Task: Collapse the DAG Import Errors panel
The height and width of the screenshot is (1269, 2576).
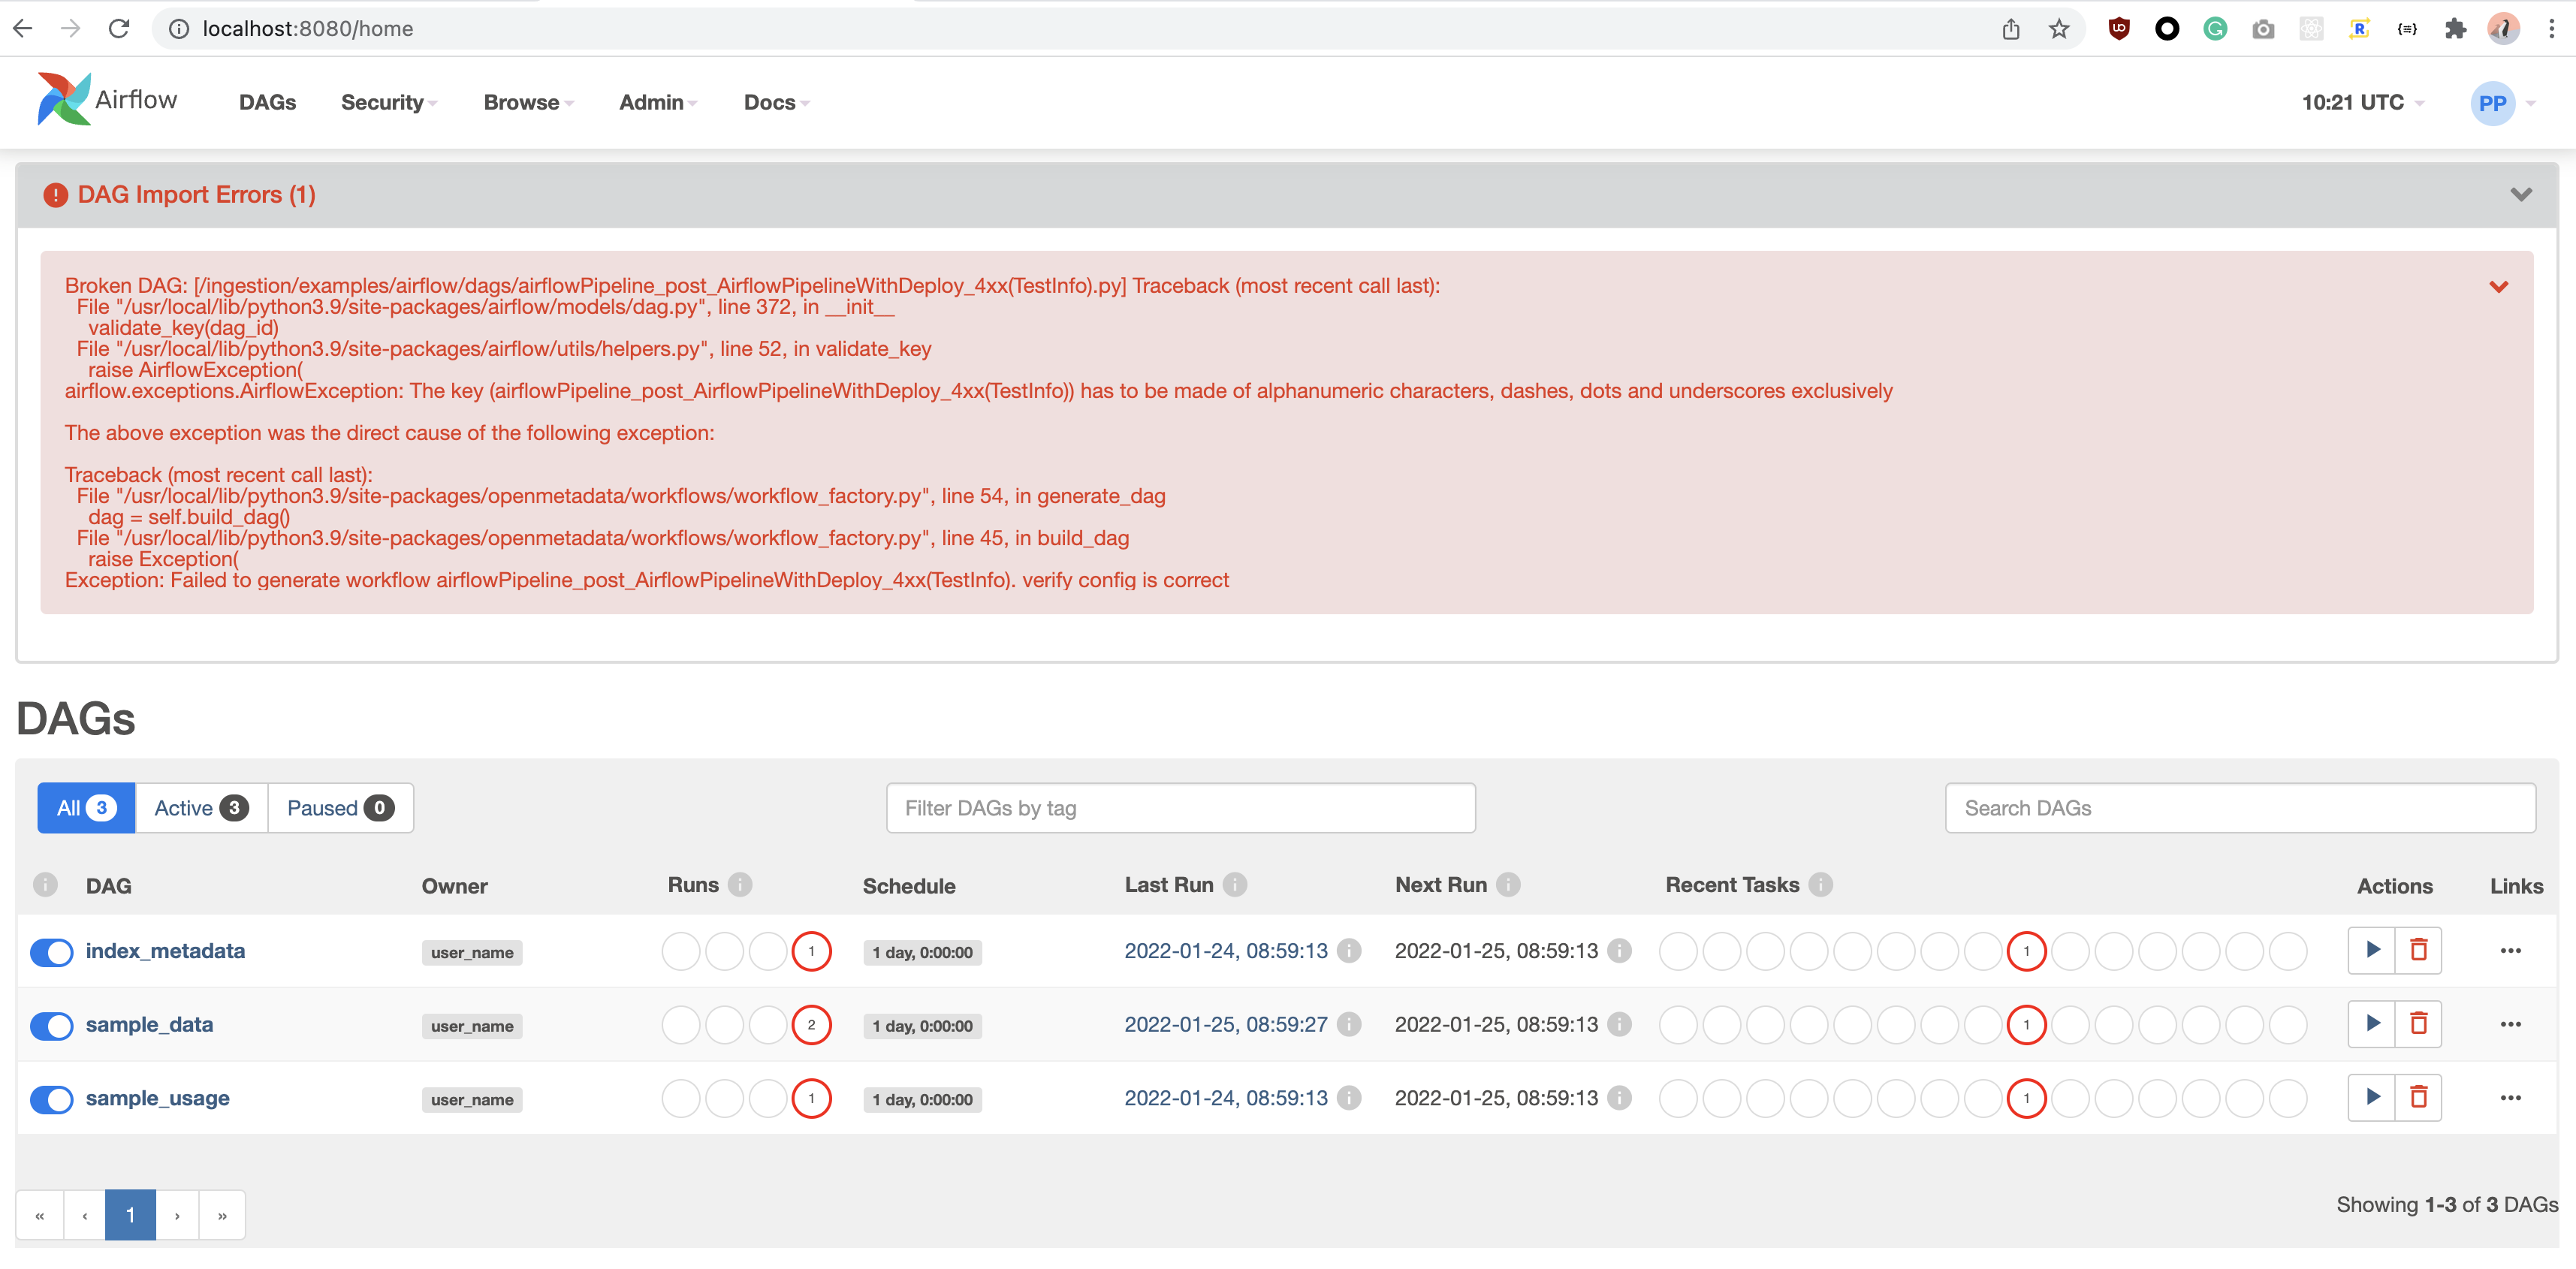Action: [2521, 194]
